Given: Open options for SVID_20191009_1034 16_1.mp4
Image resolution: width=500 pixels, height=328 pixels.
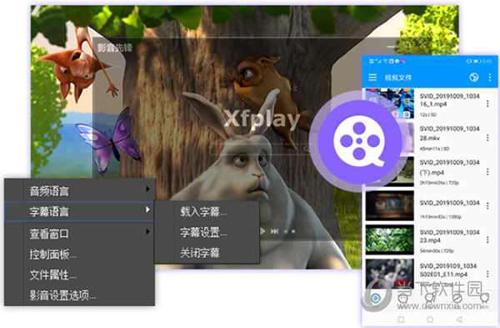Looking at the screenshot, I should click(x=487, y=103).
